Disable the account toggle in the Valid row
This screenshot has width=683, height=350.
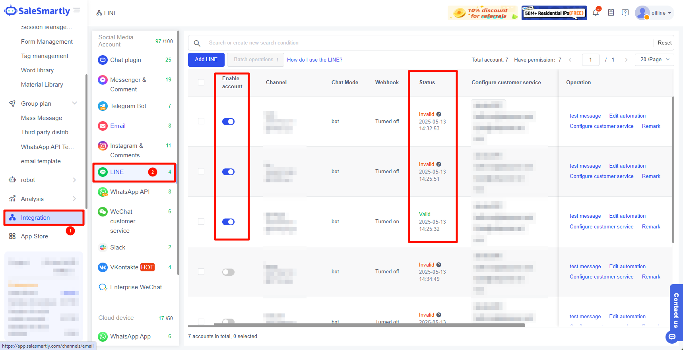[x=228, y=222]
